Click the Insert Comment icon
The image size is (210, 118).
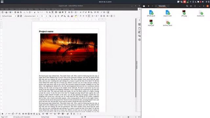coord(95,12)
